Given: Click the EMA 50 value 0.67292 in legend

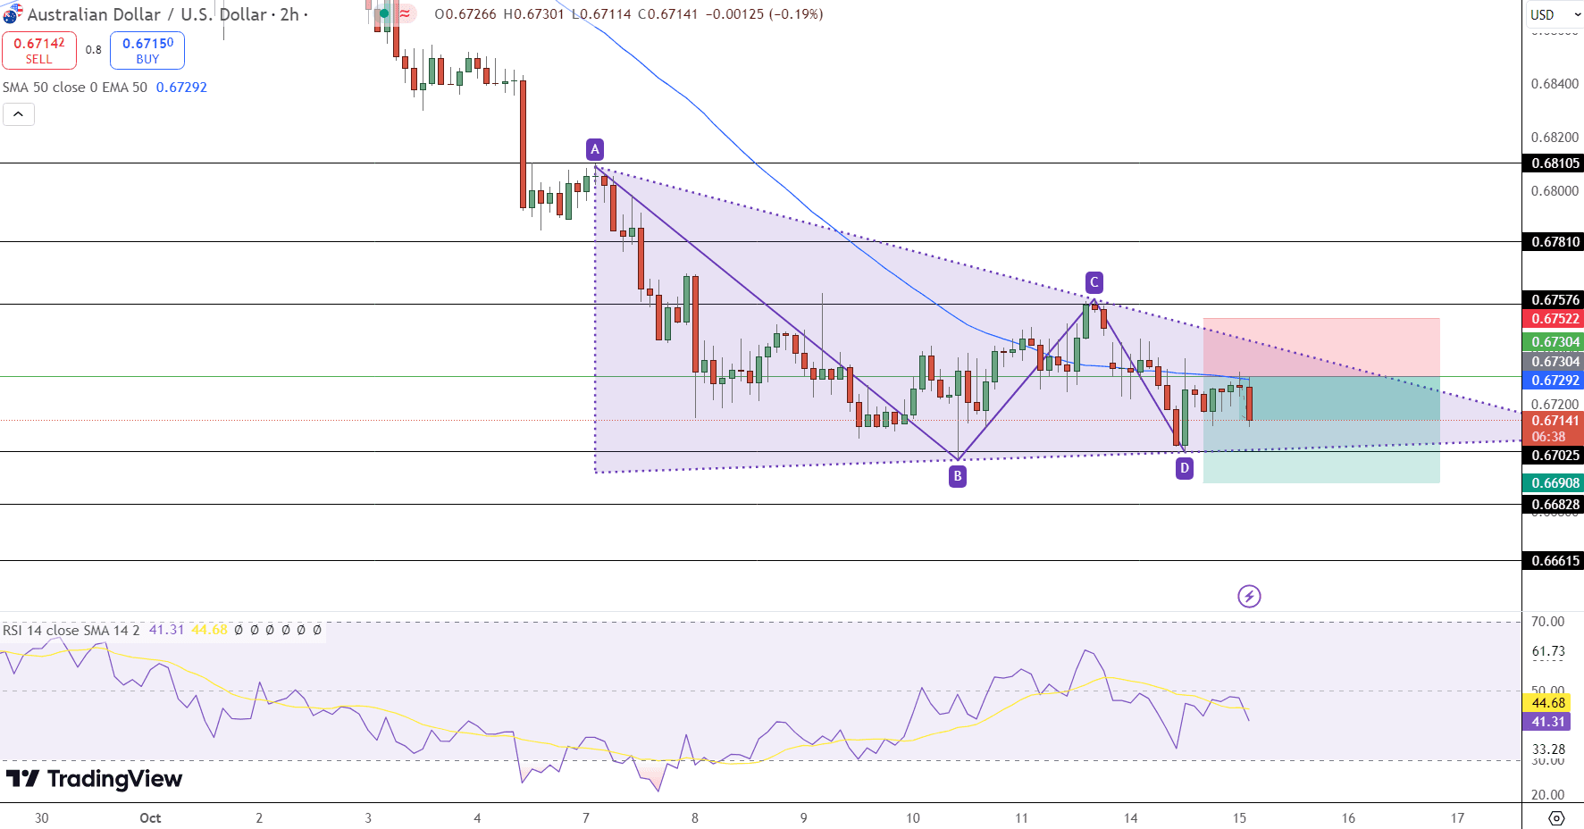Looking at the screenshot, I should [x=181, y=88].
